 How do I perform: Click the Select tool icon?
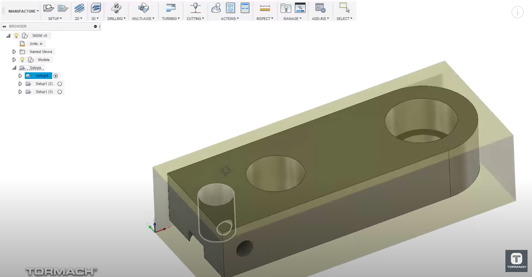344,8
